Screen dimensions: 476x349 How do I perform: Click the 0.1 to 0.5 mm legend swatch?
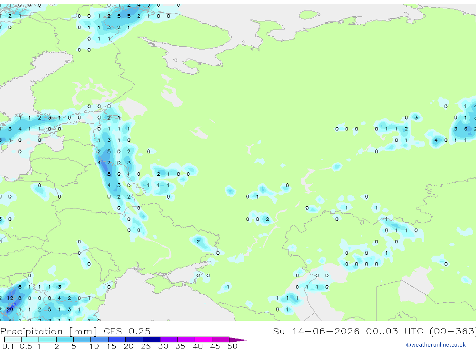[x=13, y=339]
